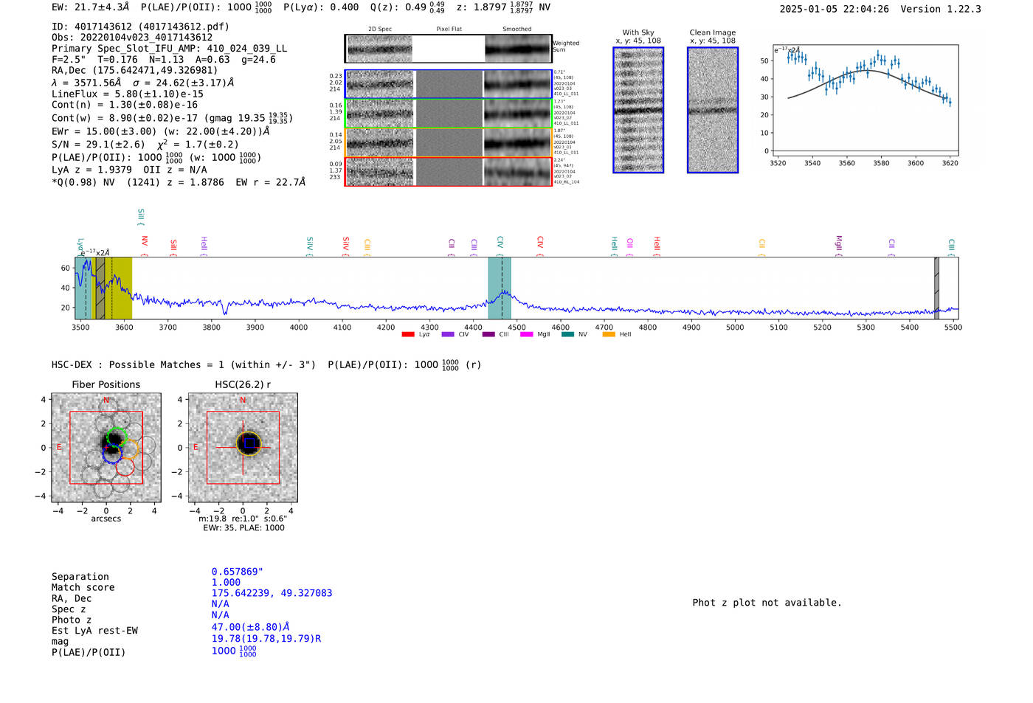Click the blue fiber circle in Fiber Positions
Viewport: 1033px width, 703px height.
tap(111, 454)
